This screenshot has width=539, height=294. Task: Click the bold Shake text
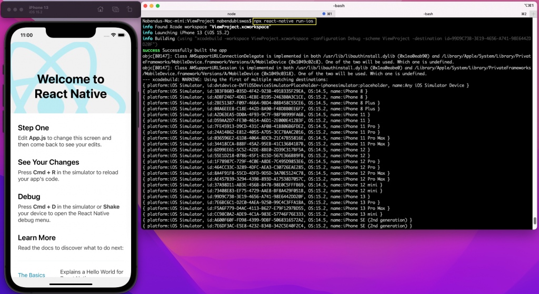(x=112, y=207)
